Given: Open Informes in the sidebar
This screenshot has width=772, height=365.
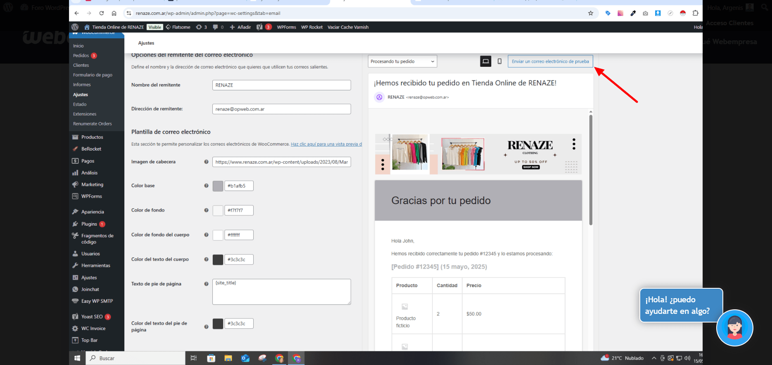Looking at the screenshot, I should pyautogui.click(x=82, y=85).
